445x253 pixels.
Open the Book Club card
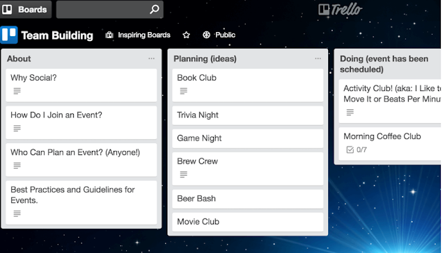click(x=248, y=85)
